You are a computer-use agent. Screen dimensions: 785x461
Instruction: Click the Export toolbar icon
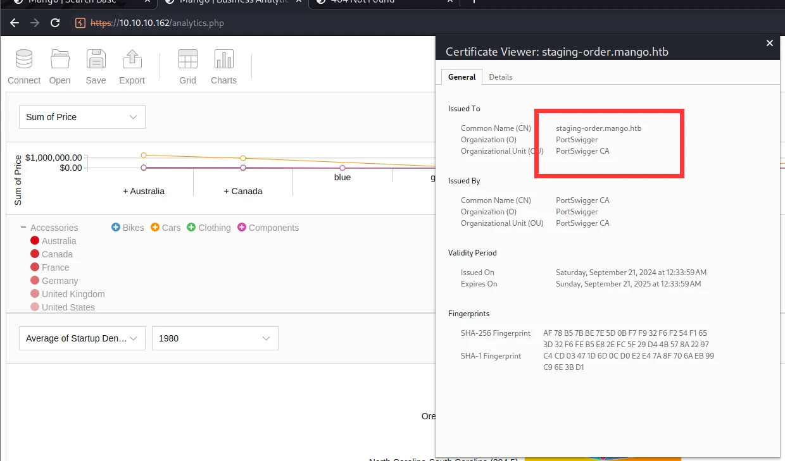coord(132,59)
